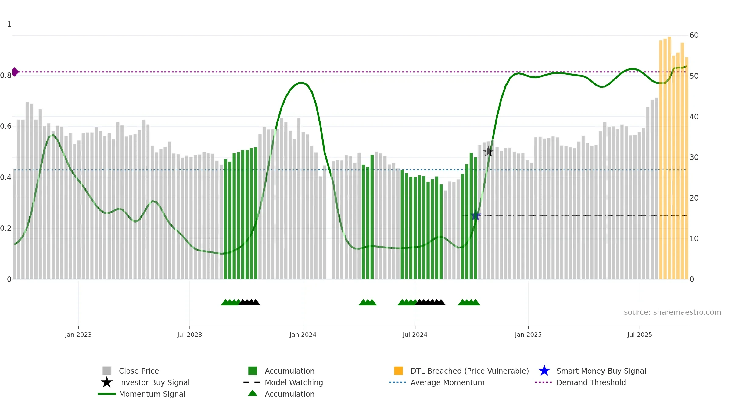
Task: Click the green Accumulation square legend swatch
Action: point(253,371)
